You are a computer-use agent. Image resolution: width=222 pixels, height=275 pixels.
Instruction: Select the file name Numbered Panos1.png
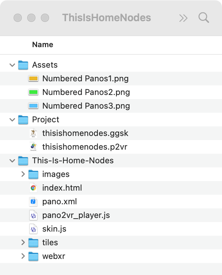(85, 79)
